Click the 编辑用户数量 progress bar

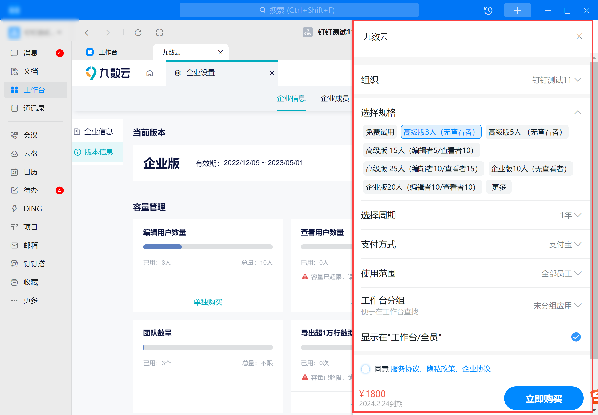(208, 247)
